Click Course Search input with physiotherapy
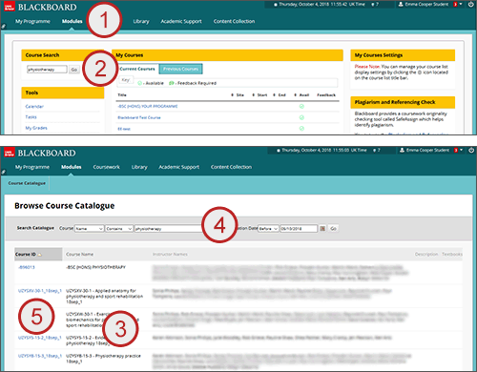Viewport: 477px width, 372px height. pyautogui.click(x=47, y=70)
